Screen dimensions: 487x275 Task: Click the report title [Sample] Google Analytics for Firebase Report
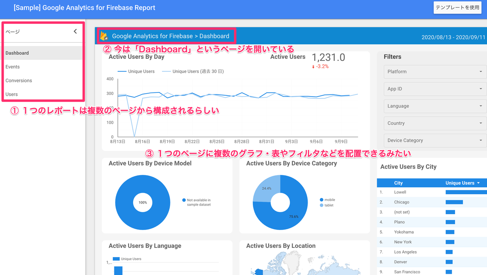point(84,8)
